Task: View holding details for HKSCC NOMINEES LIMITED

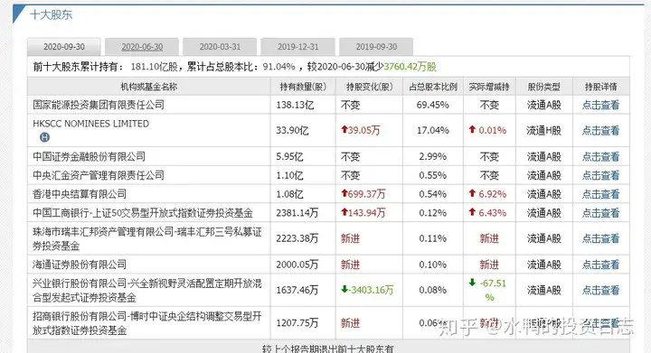Action: pos(600,131)
